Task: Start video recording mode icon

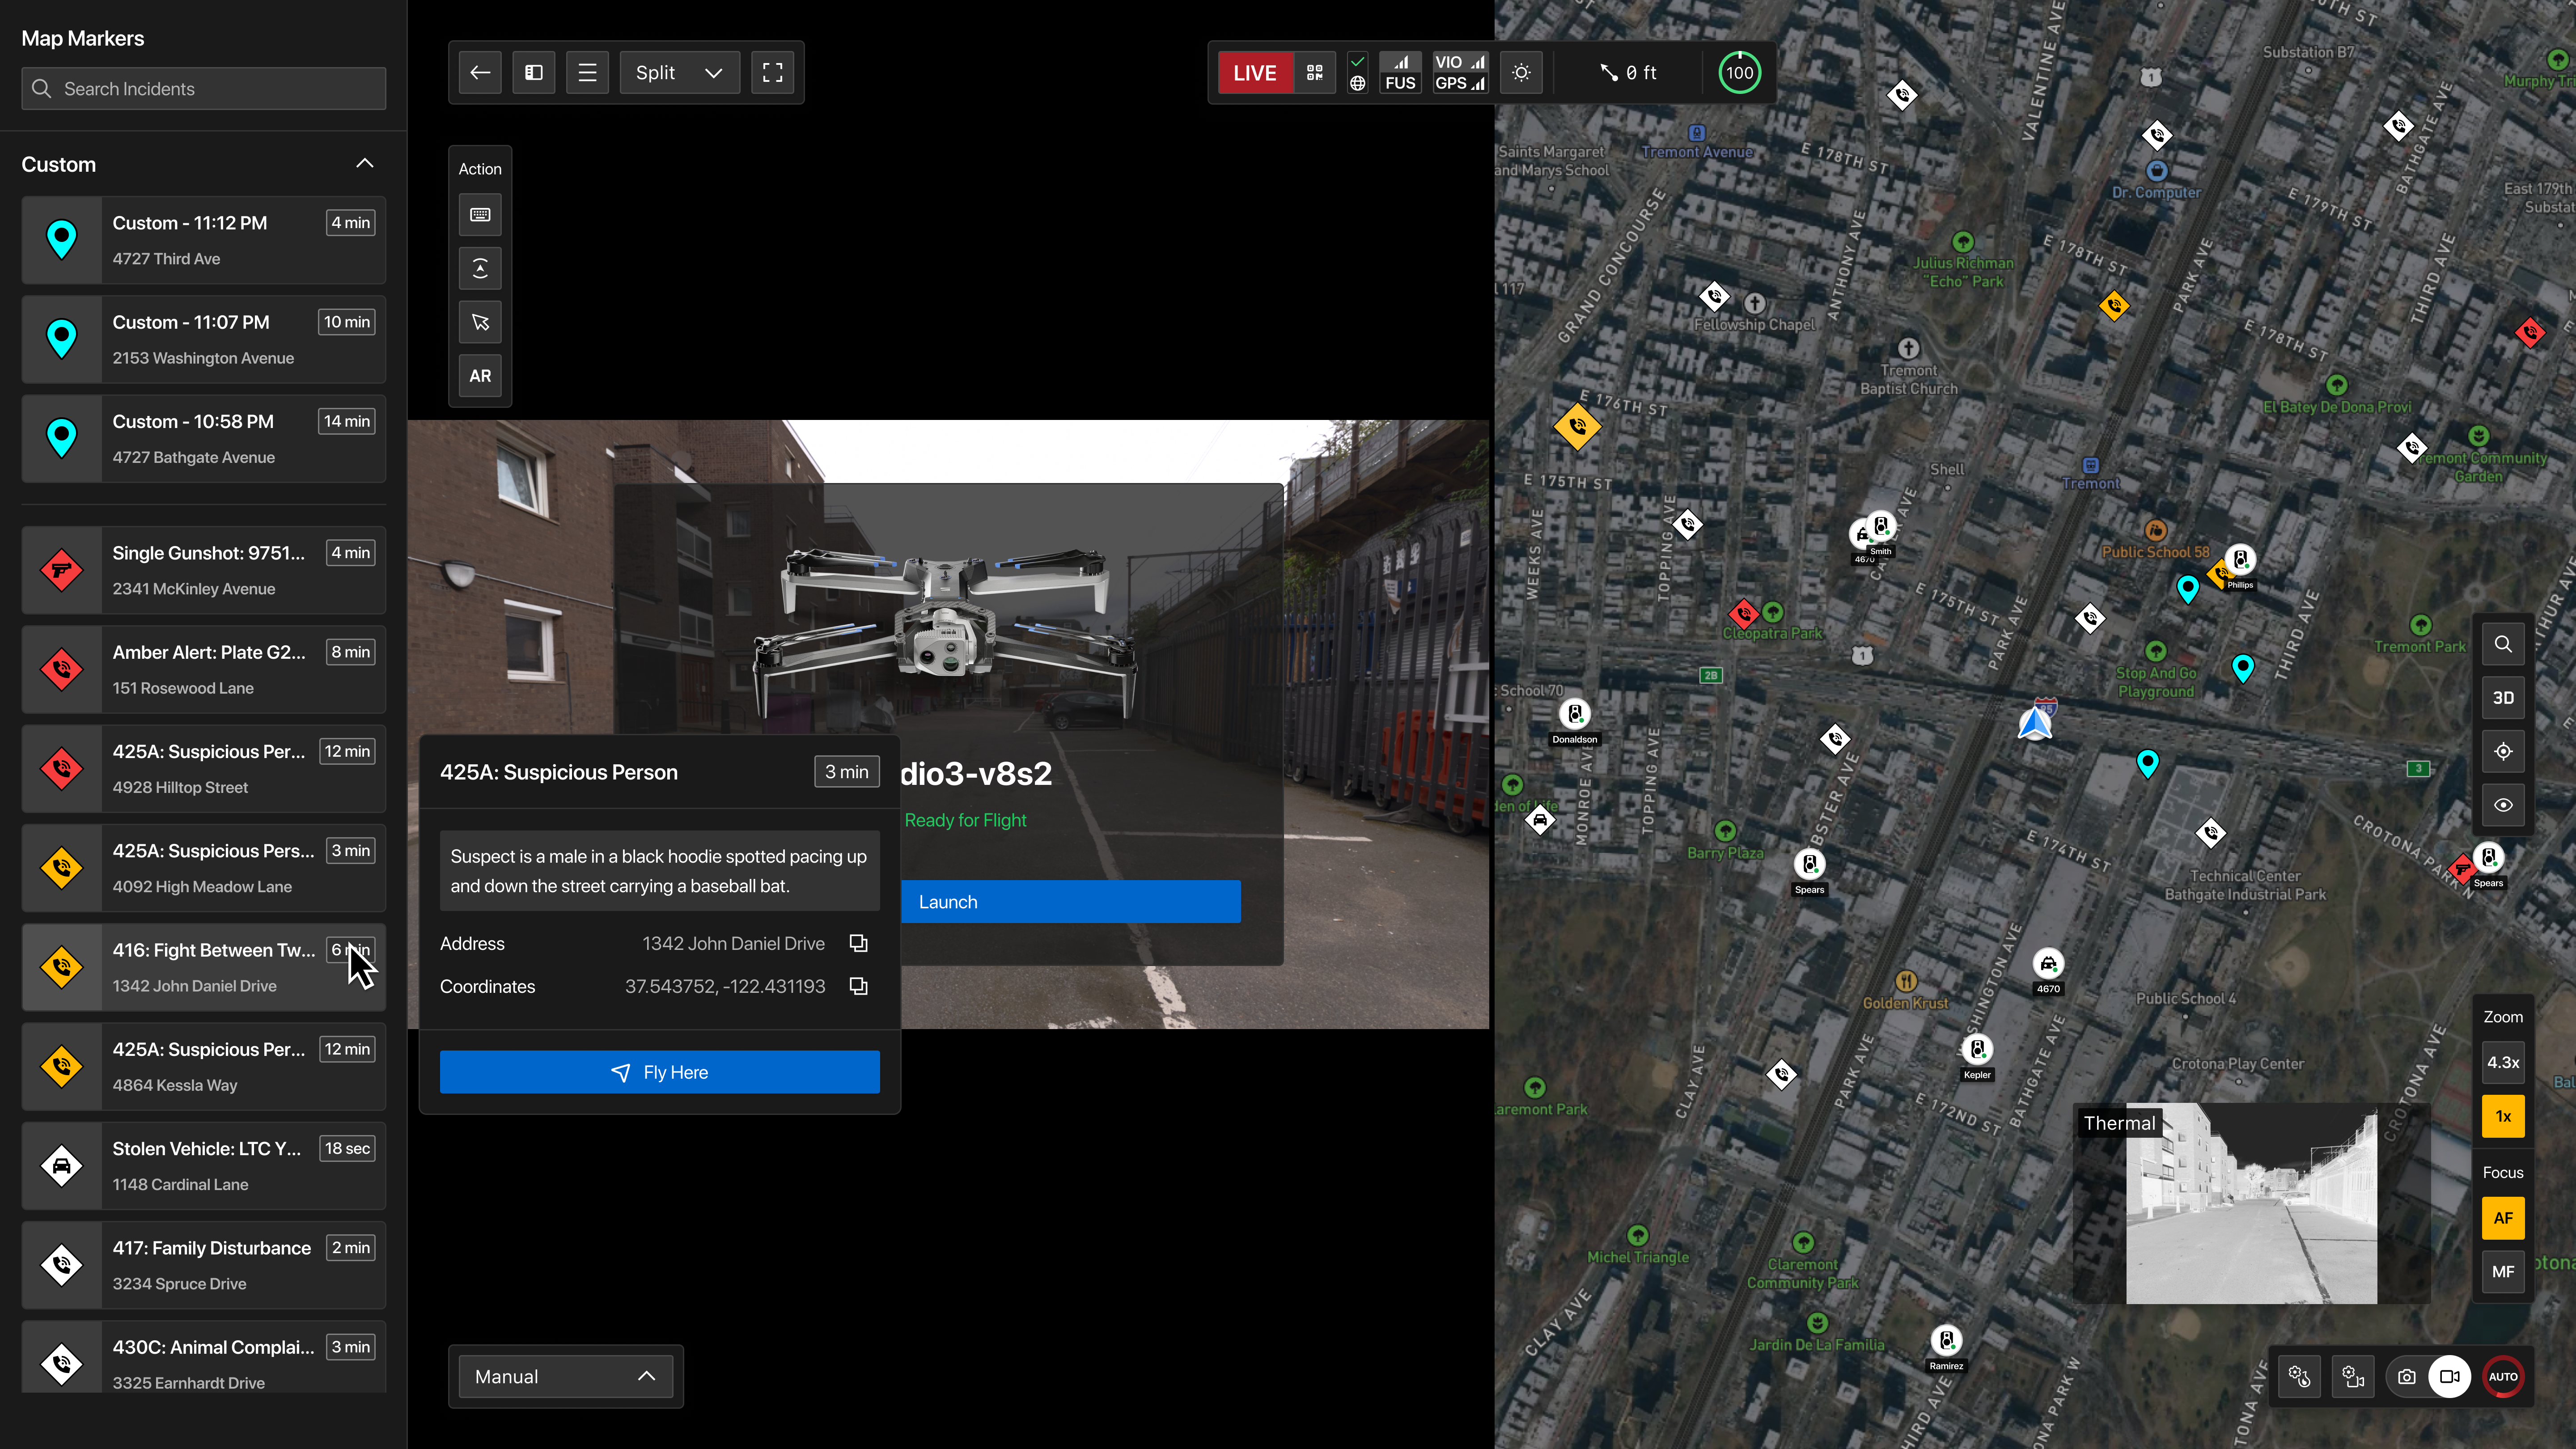Action: click(x=2449, y=1377)
